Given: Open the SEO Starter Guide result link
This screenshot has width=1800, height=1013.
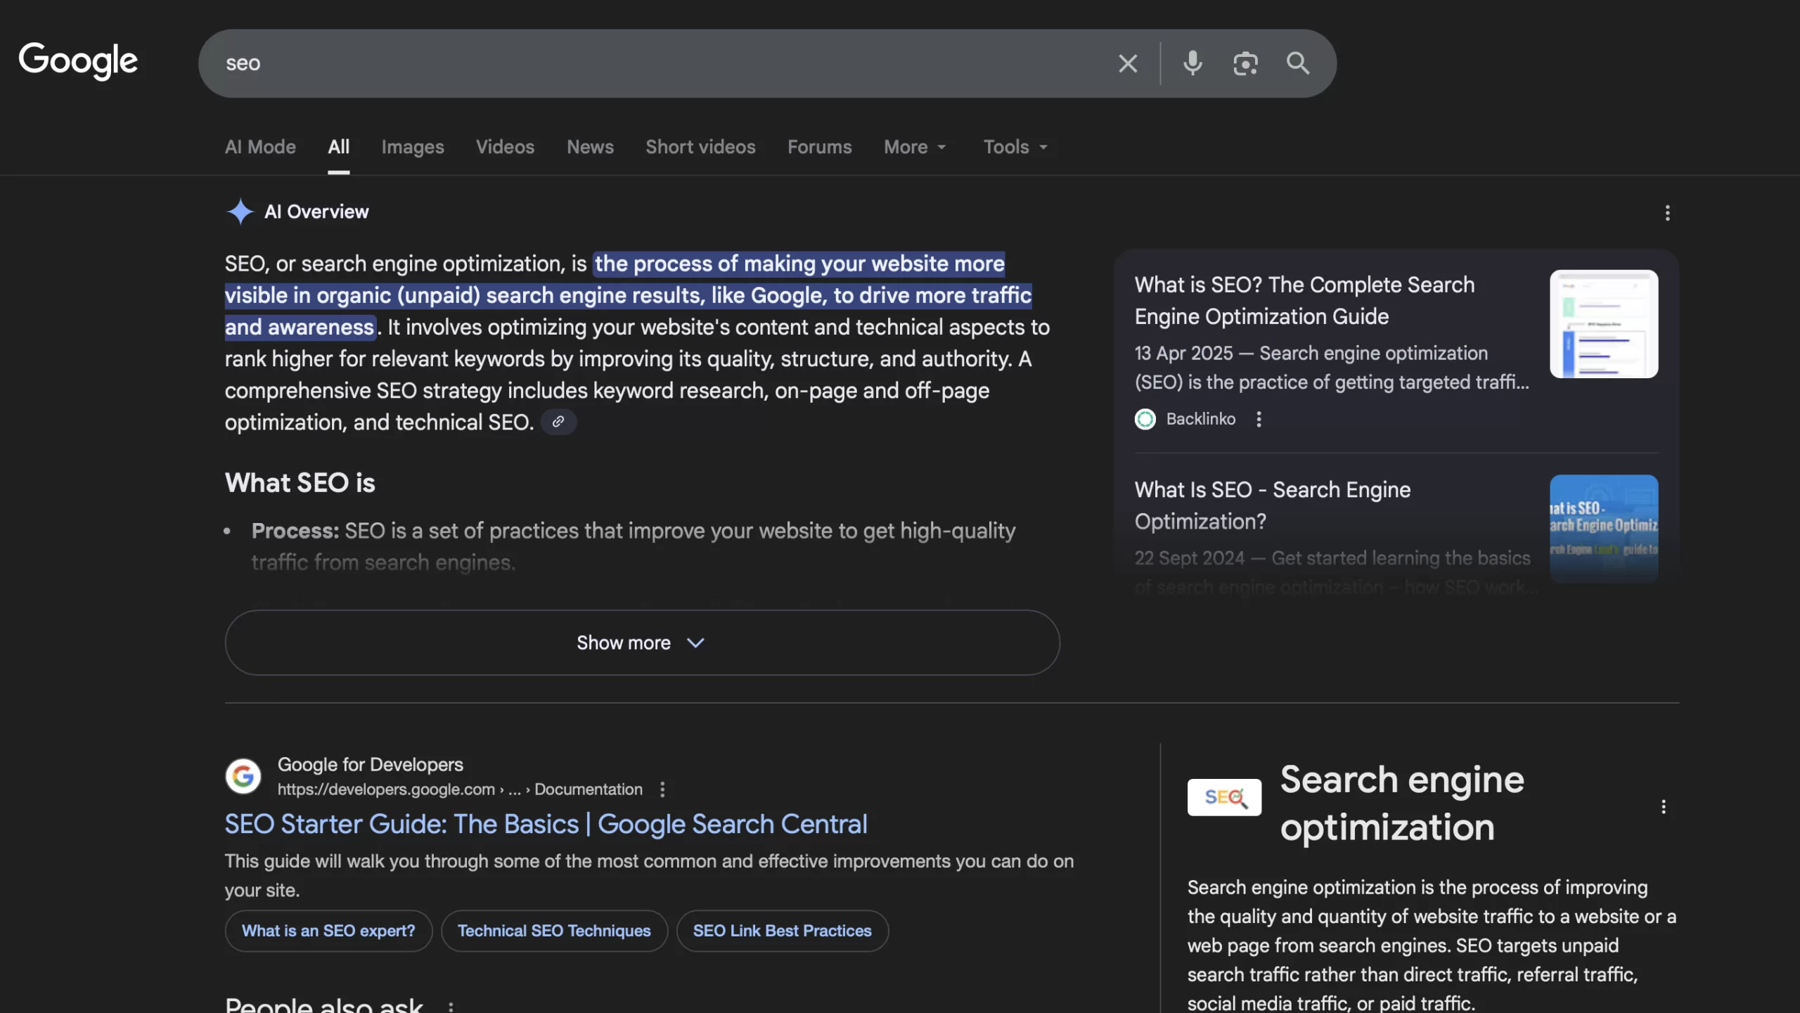Looking at the screenshot, I should (546, 824).
